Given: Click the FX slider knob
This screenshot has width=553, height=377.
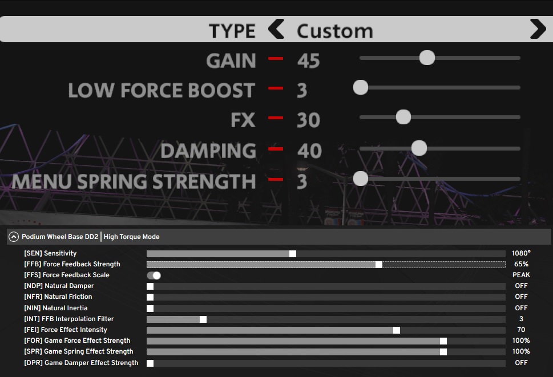Looking at the screenshot, I should (403, 117).
